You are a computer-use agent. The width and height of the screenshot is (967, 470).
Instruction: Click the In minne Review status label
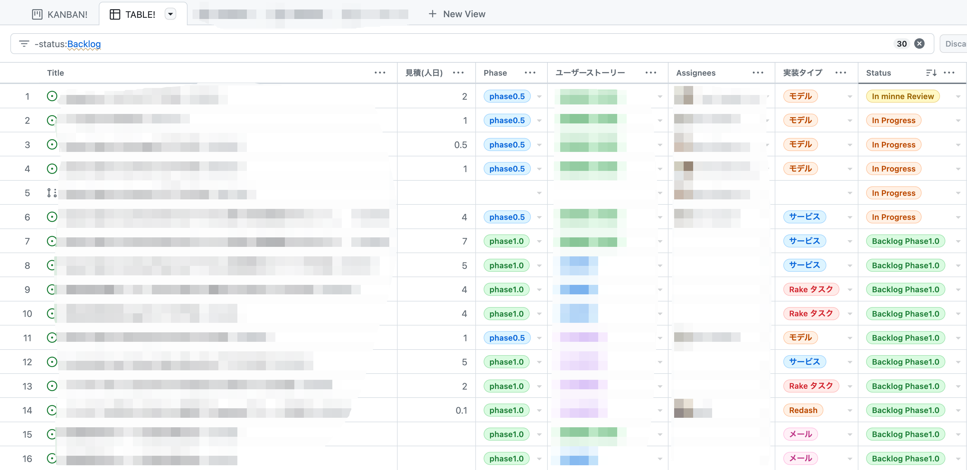tap(902, 96)
